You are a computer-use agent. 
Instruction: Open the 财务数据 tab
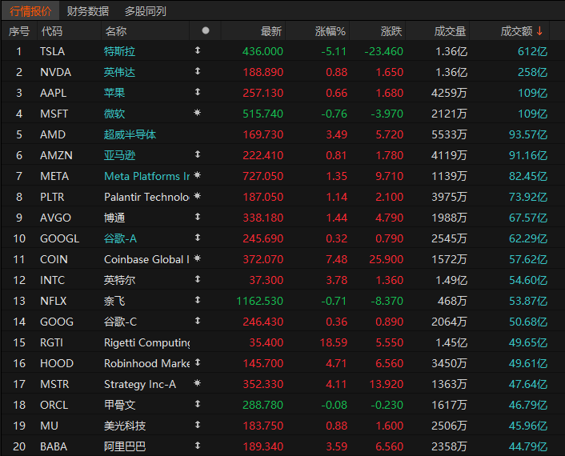click(x=88, y=11)
